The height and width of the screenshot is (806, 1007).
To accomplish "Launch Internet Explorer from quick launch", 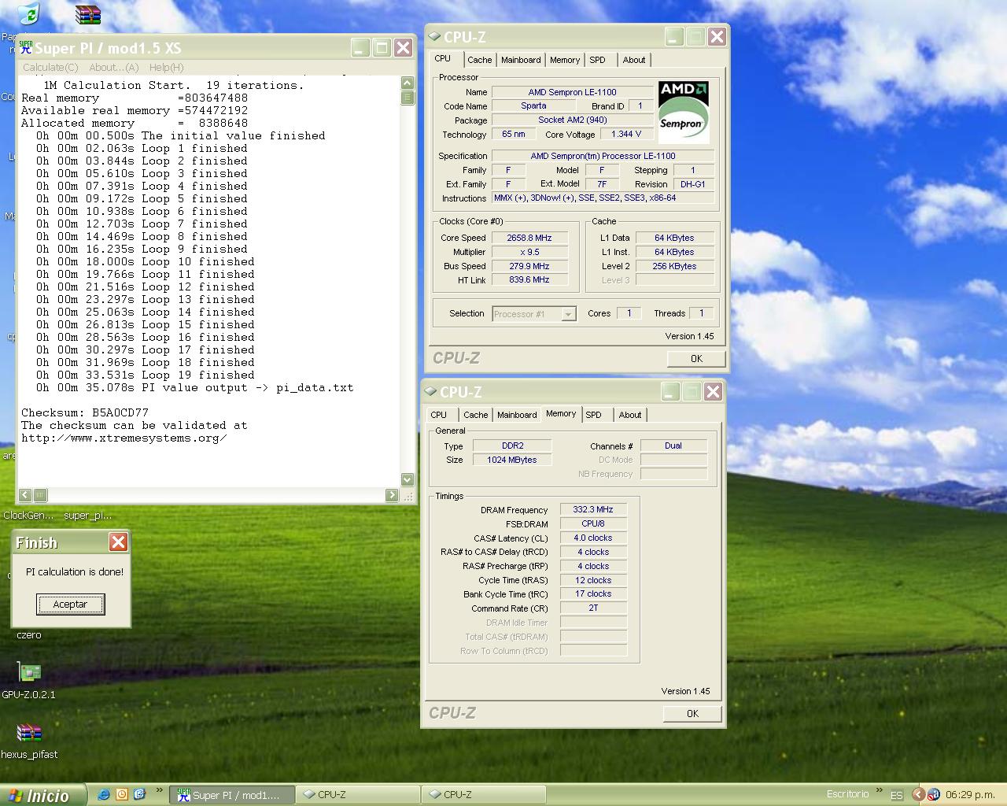I will (103, 794).
